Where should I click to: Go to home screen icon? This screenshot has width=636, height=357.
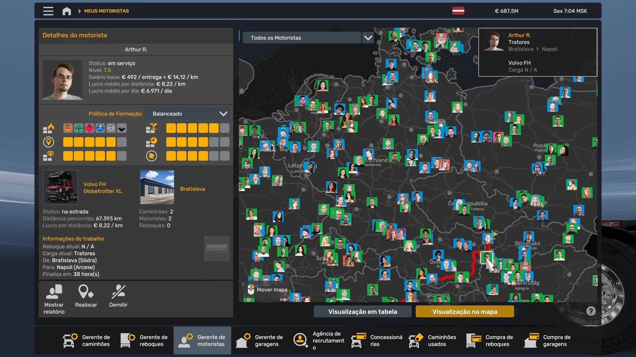(67, 11)
